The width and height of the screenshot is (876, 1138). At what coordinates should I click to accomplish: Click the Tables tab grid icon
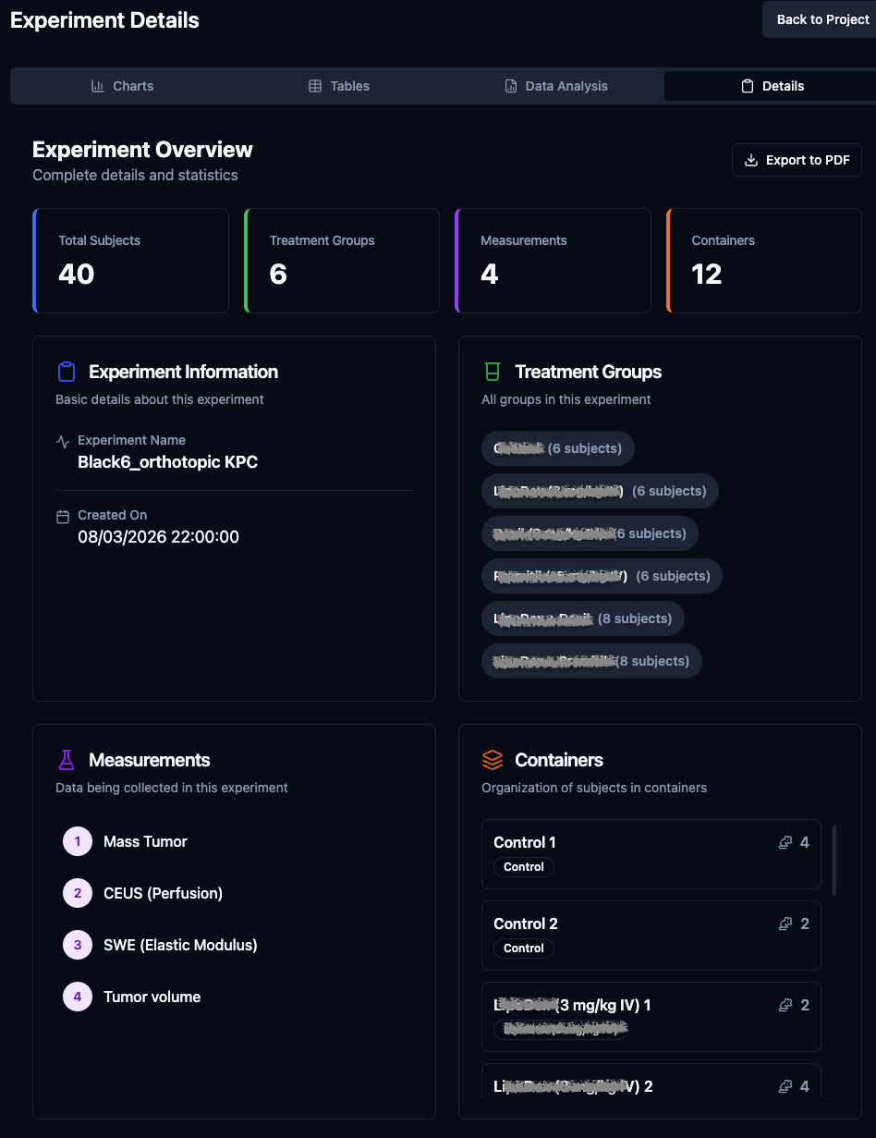click(315, 86)
